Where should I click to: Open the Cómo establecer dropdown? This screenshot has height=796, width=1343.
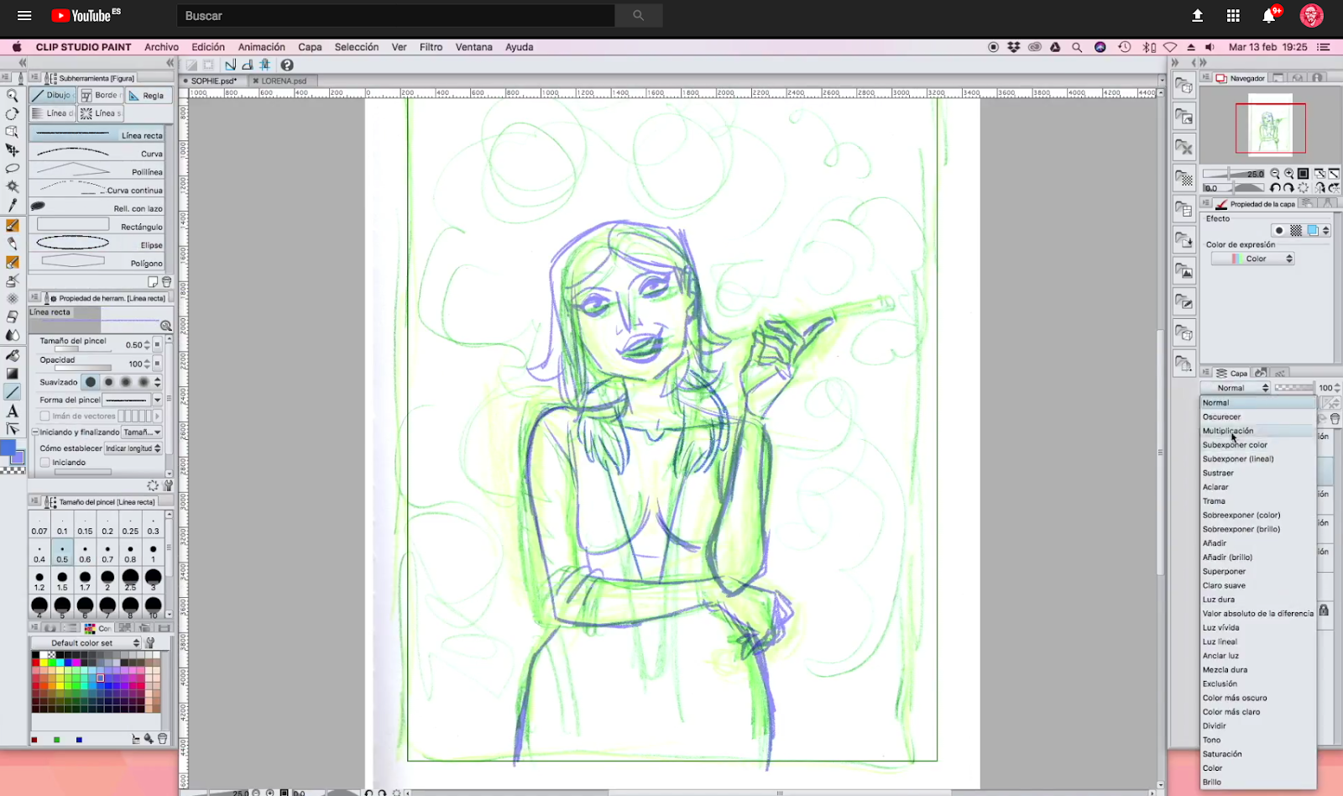(133, 448)
